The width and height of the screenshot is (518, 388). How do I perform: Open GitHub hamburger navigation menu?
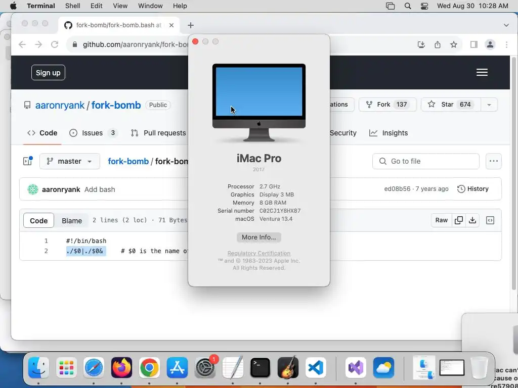coord(482,72)
